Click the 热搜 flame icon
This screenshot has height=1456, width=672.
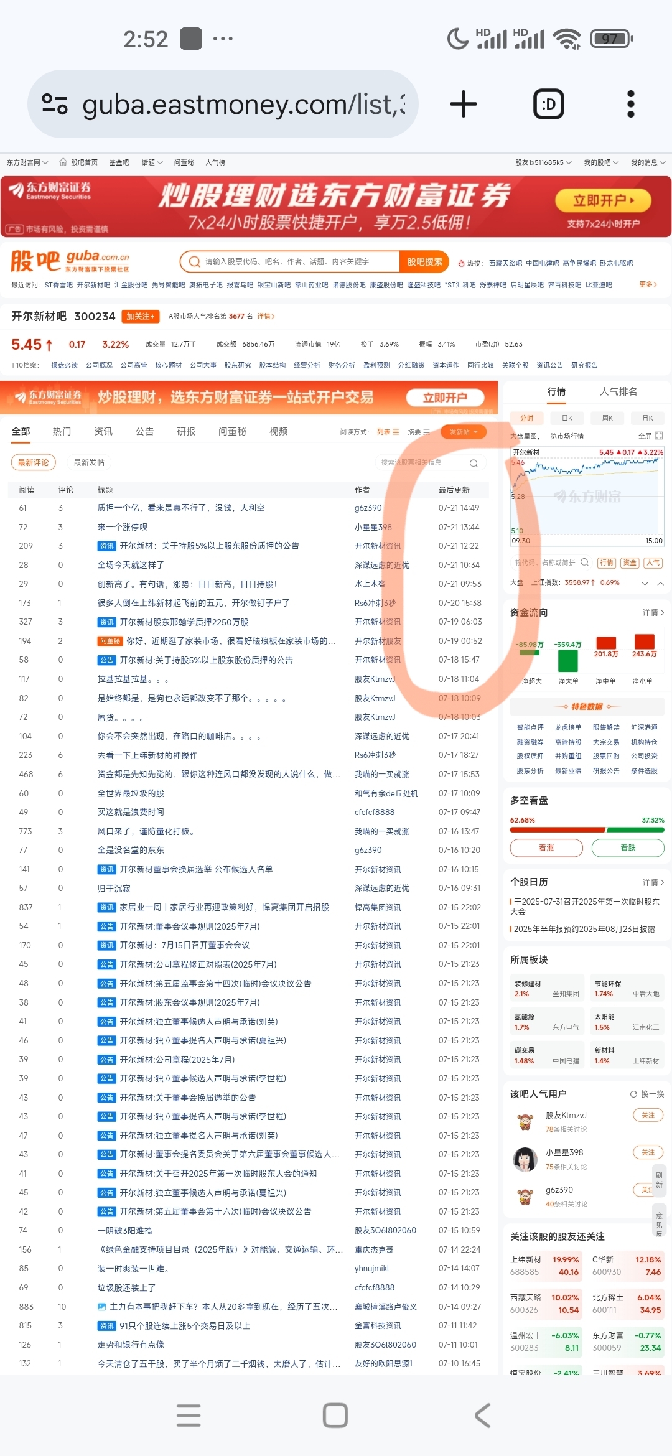click(x=461, y=263)
